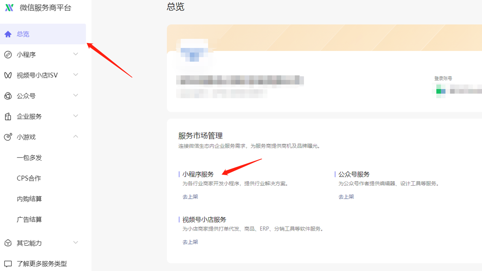482x271 pixels.
Task: Click the 小程序 mini program icon
Action: pos(8,55)
